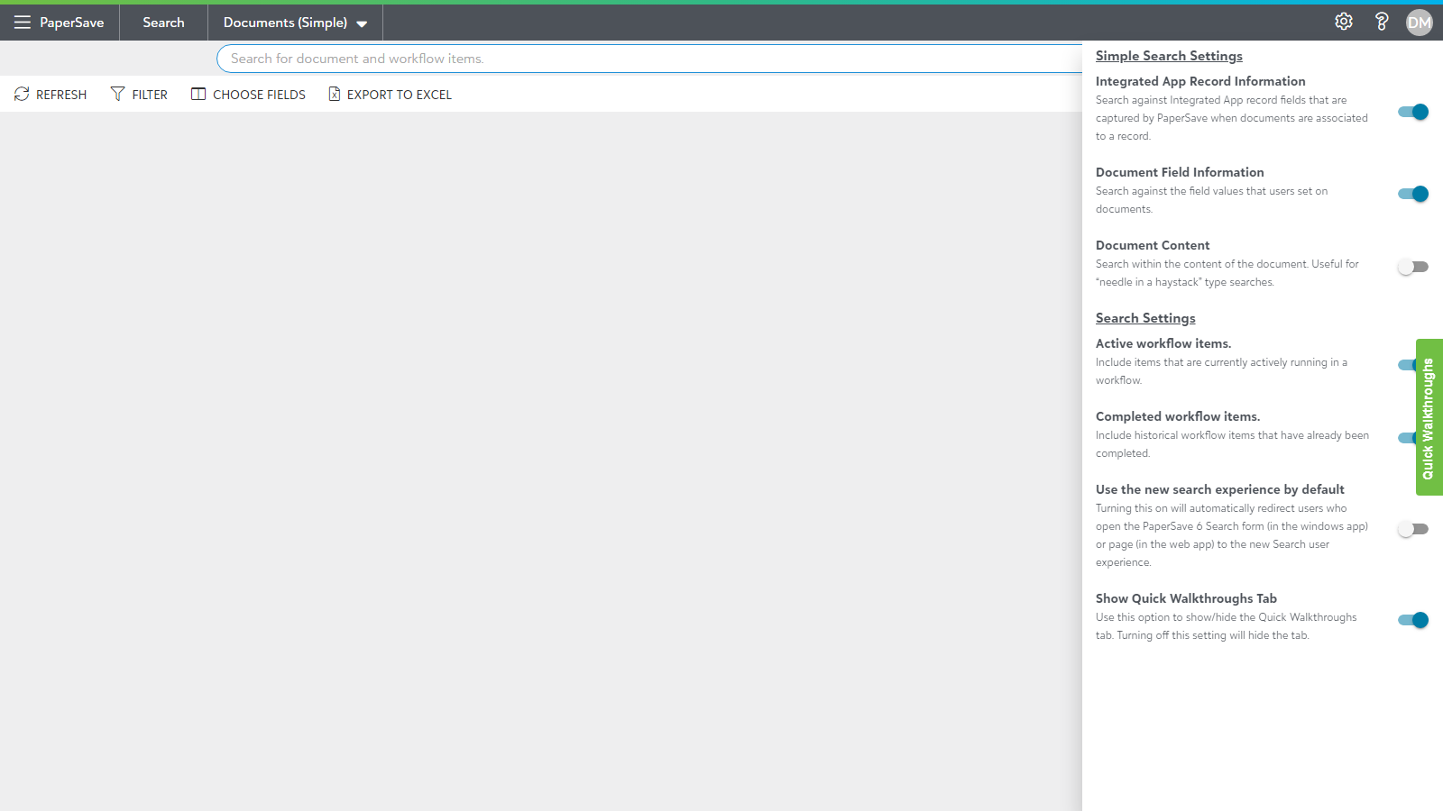Click the Choose Fields column icon
The width and height of the screenshot is (1443, 811).
(198, 95)
